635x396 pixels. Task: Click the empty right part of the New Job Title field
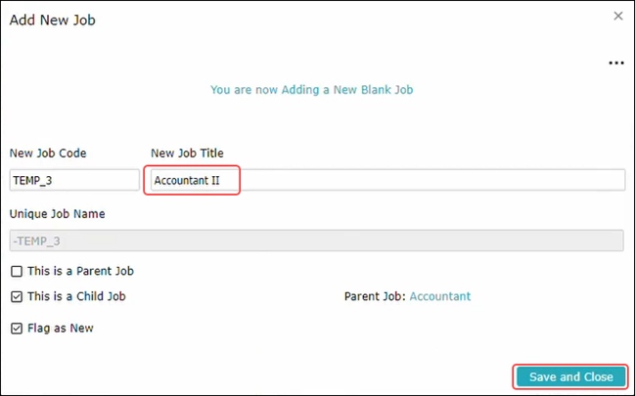pos(432,180)
